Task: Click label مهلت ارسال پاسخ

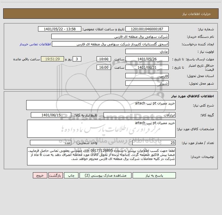Action: pos(200,59)
